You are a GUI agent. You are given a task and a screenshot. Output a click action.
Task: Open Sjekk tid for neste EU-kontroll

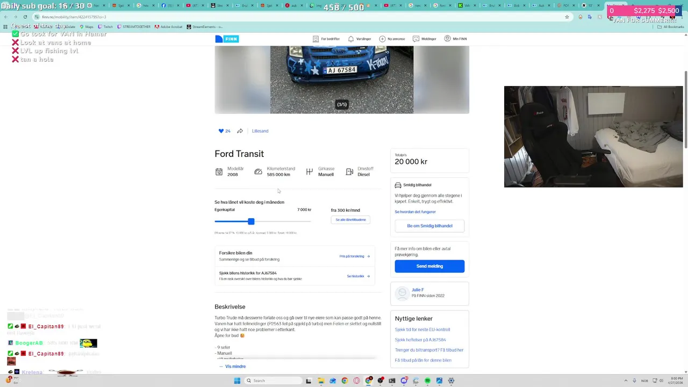pyautogui.click(x=422, y=329)
